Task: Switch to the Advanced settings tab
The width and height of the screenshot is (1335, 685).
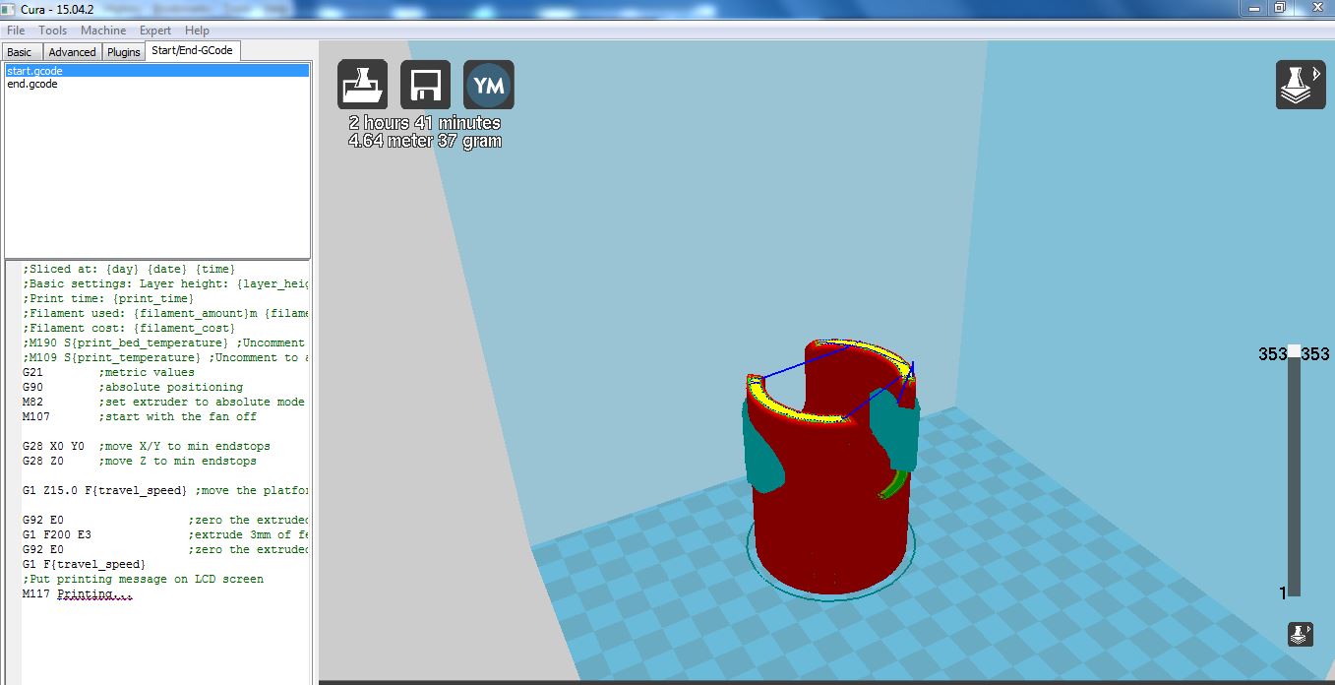Action: click(x=72, y=52)
